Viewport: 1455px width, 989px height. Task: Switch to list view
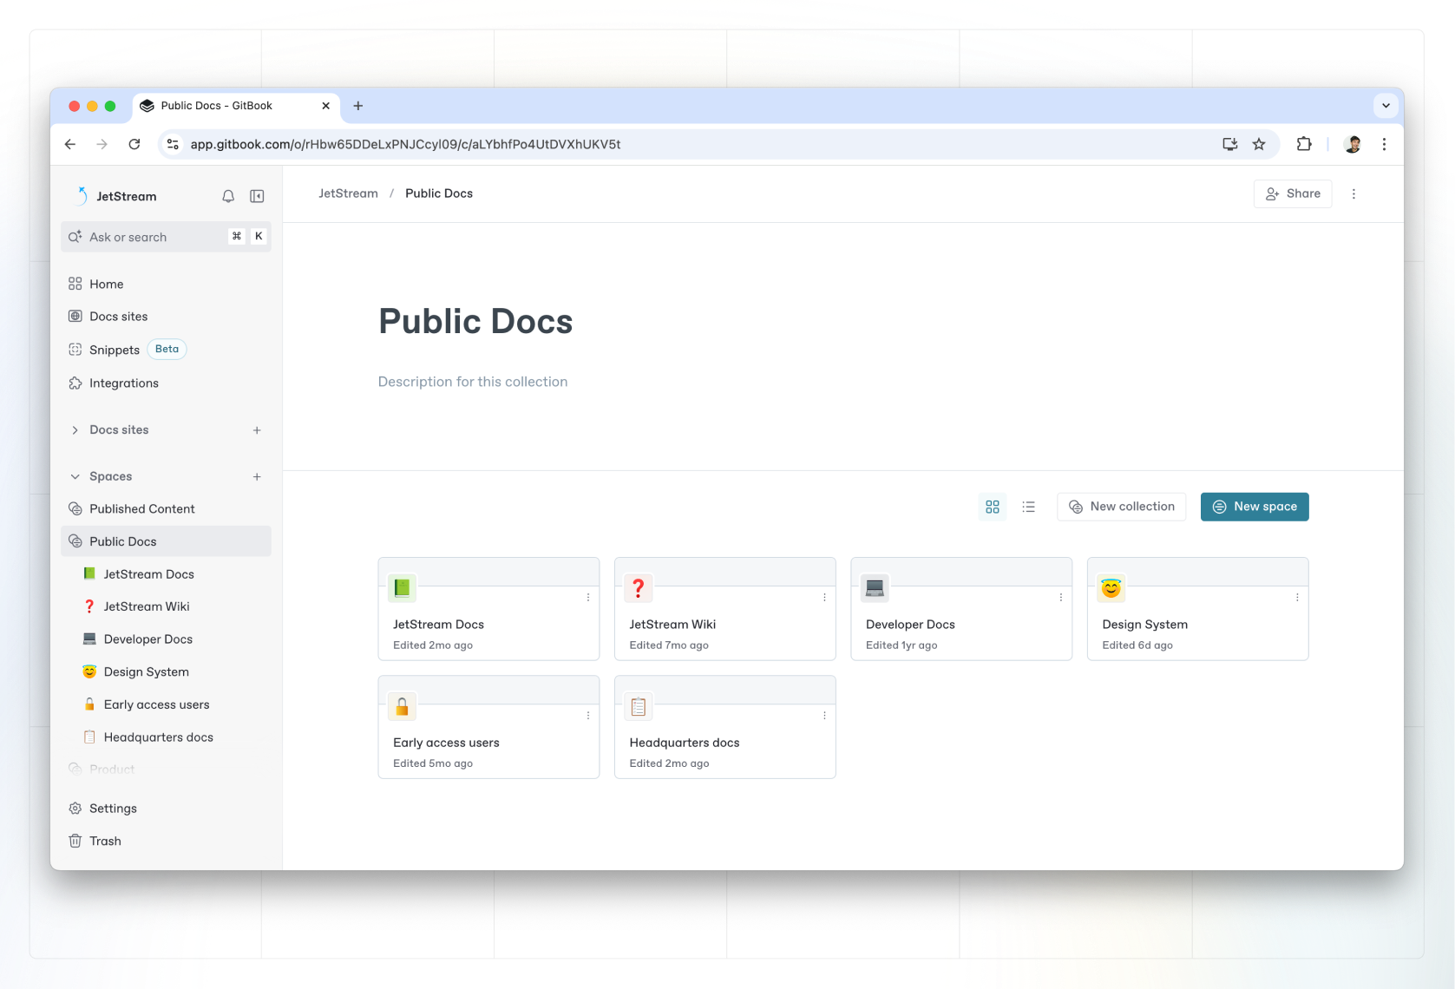pyautogui.click(x=1029, y=507)
